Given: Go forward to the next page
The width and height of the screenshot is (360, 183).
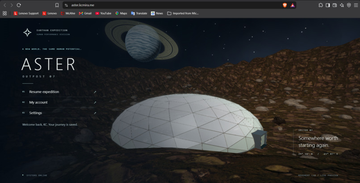Looking at the screenshot, I should [12, 5].
